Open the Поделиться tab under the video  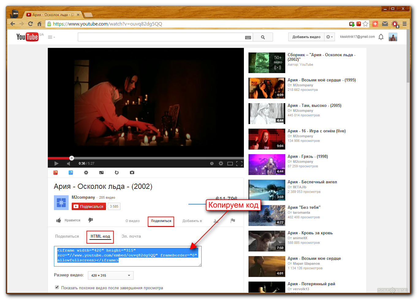(161, 221)
